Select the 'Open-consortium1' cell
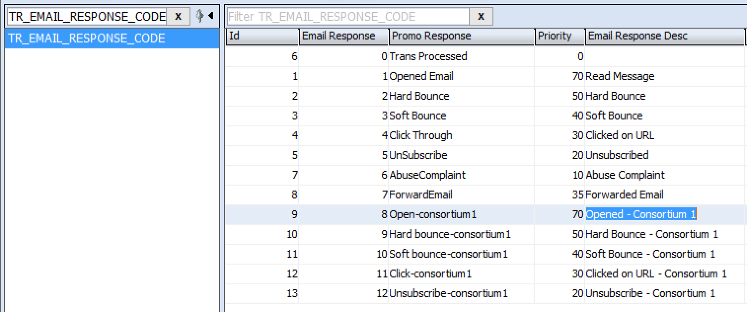747x312 pixels. [x=461, y=215]
